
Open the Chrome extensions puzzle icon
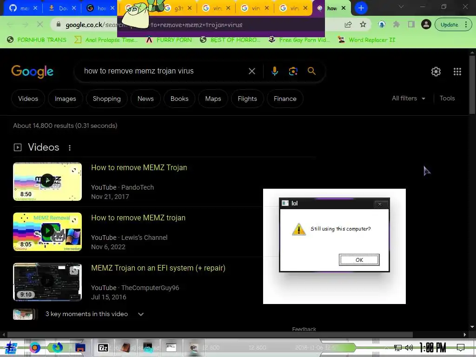point(396,25)
